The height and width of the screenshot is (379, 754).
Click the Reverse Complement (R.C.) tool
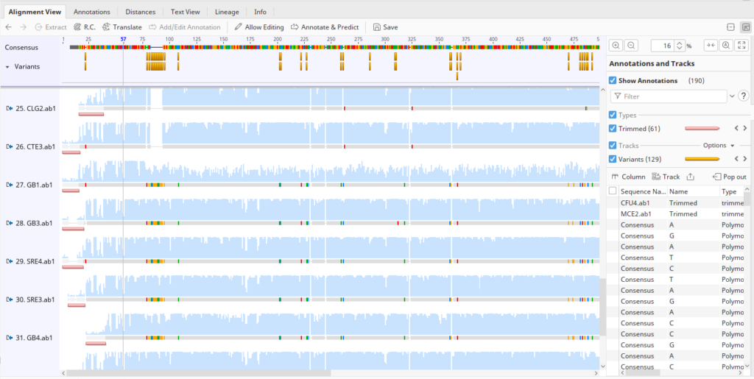click(85, 27)
